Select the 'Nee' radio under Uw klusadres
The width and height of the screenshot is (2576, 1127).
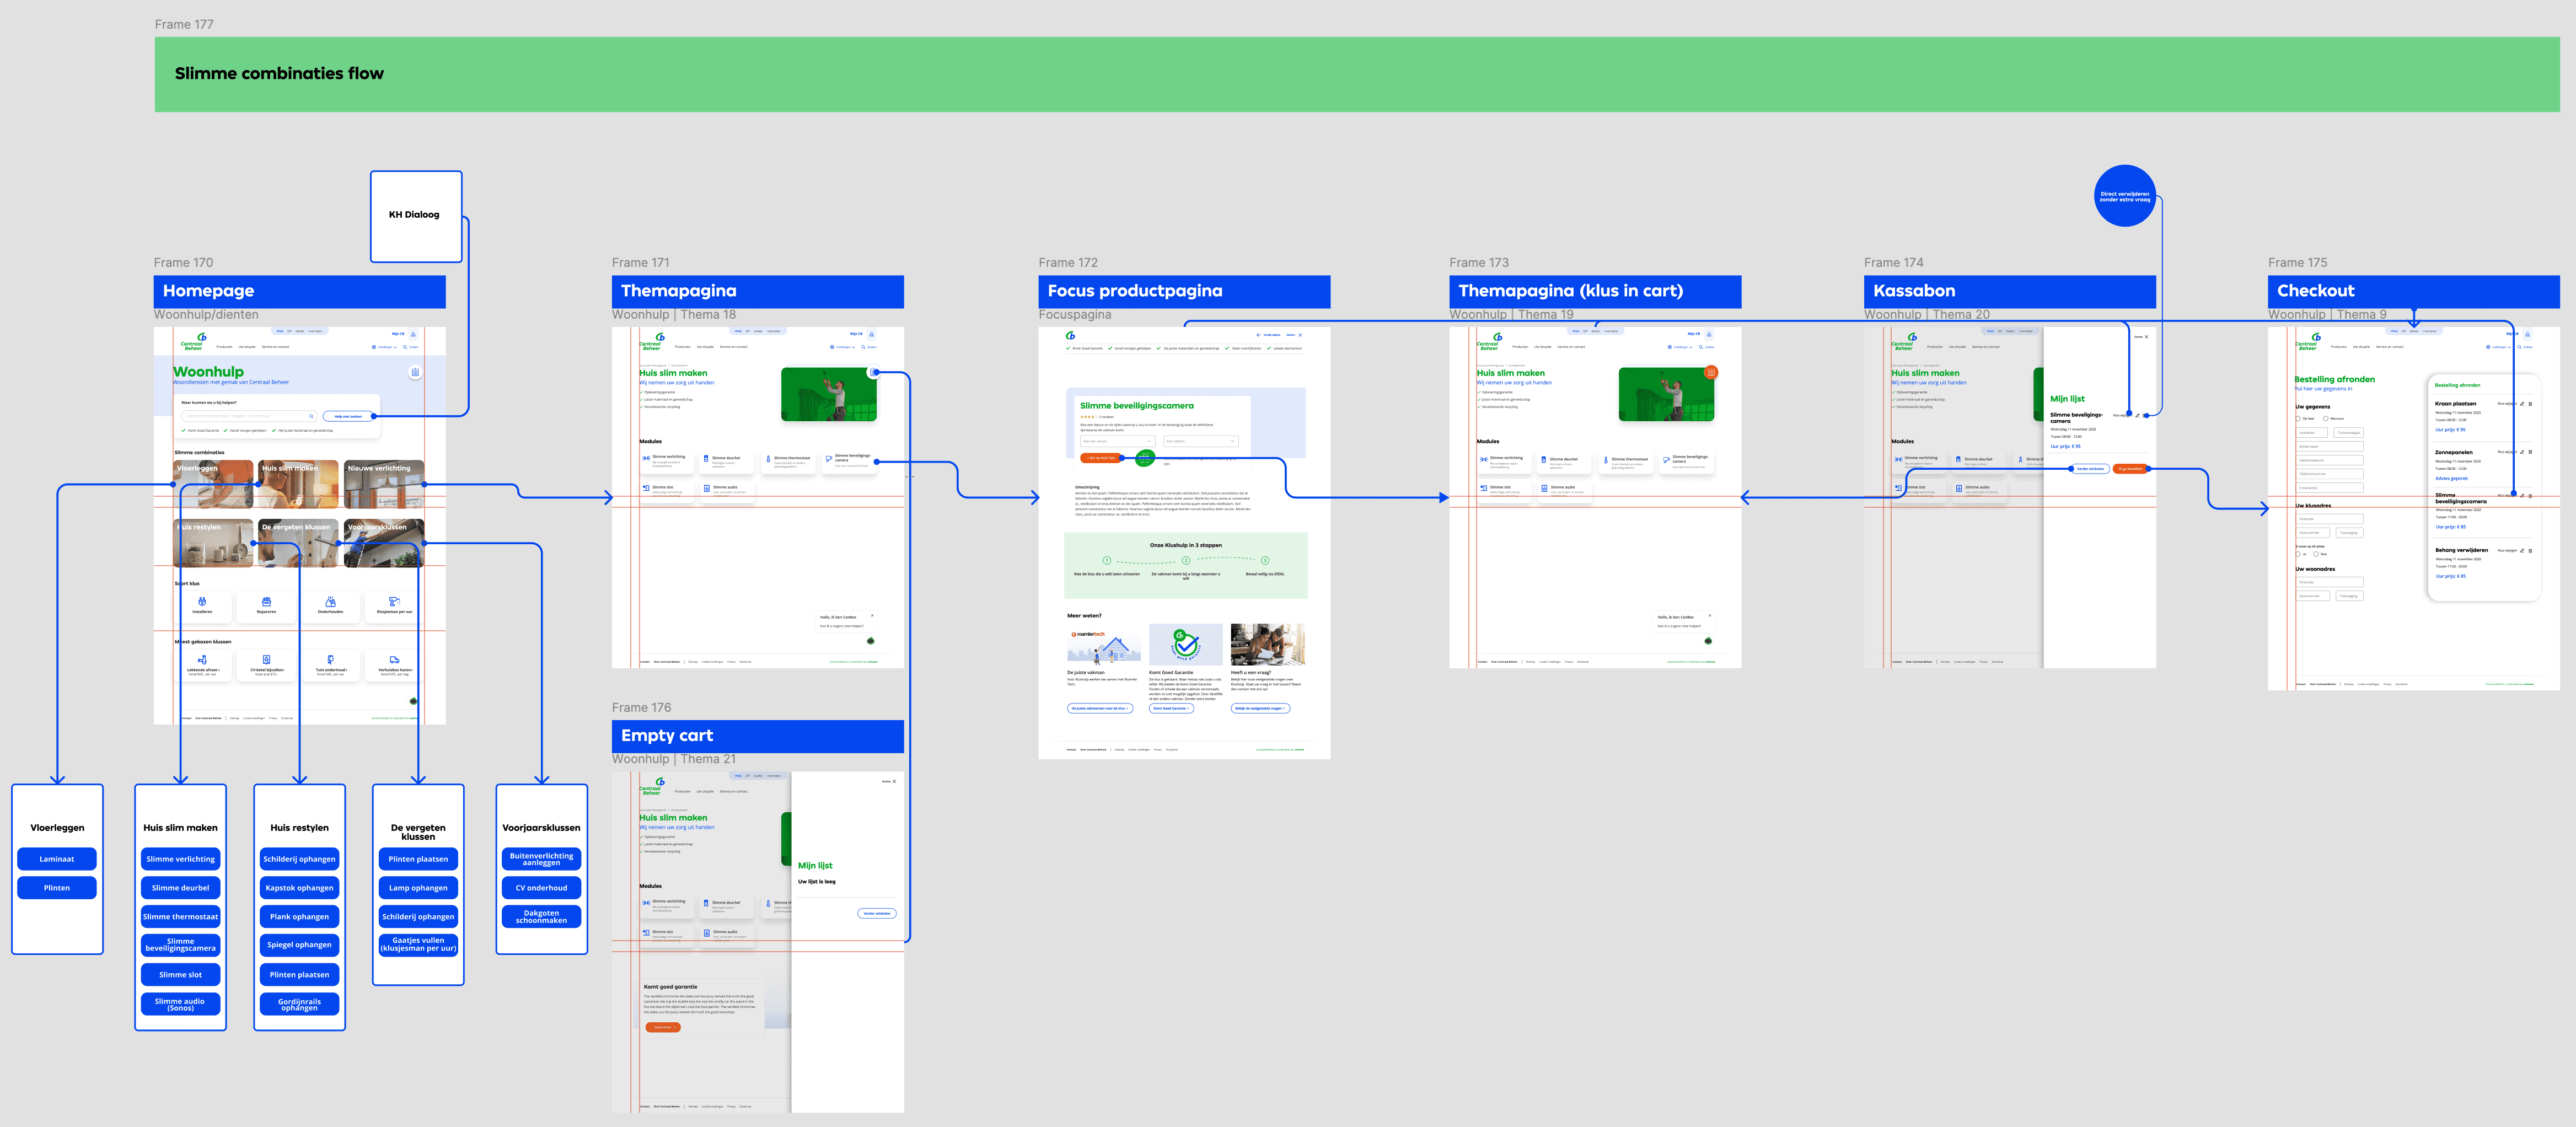coord(2316,554)
